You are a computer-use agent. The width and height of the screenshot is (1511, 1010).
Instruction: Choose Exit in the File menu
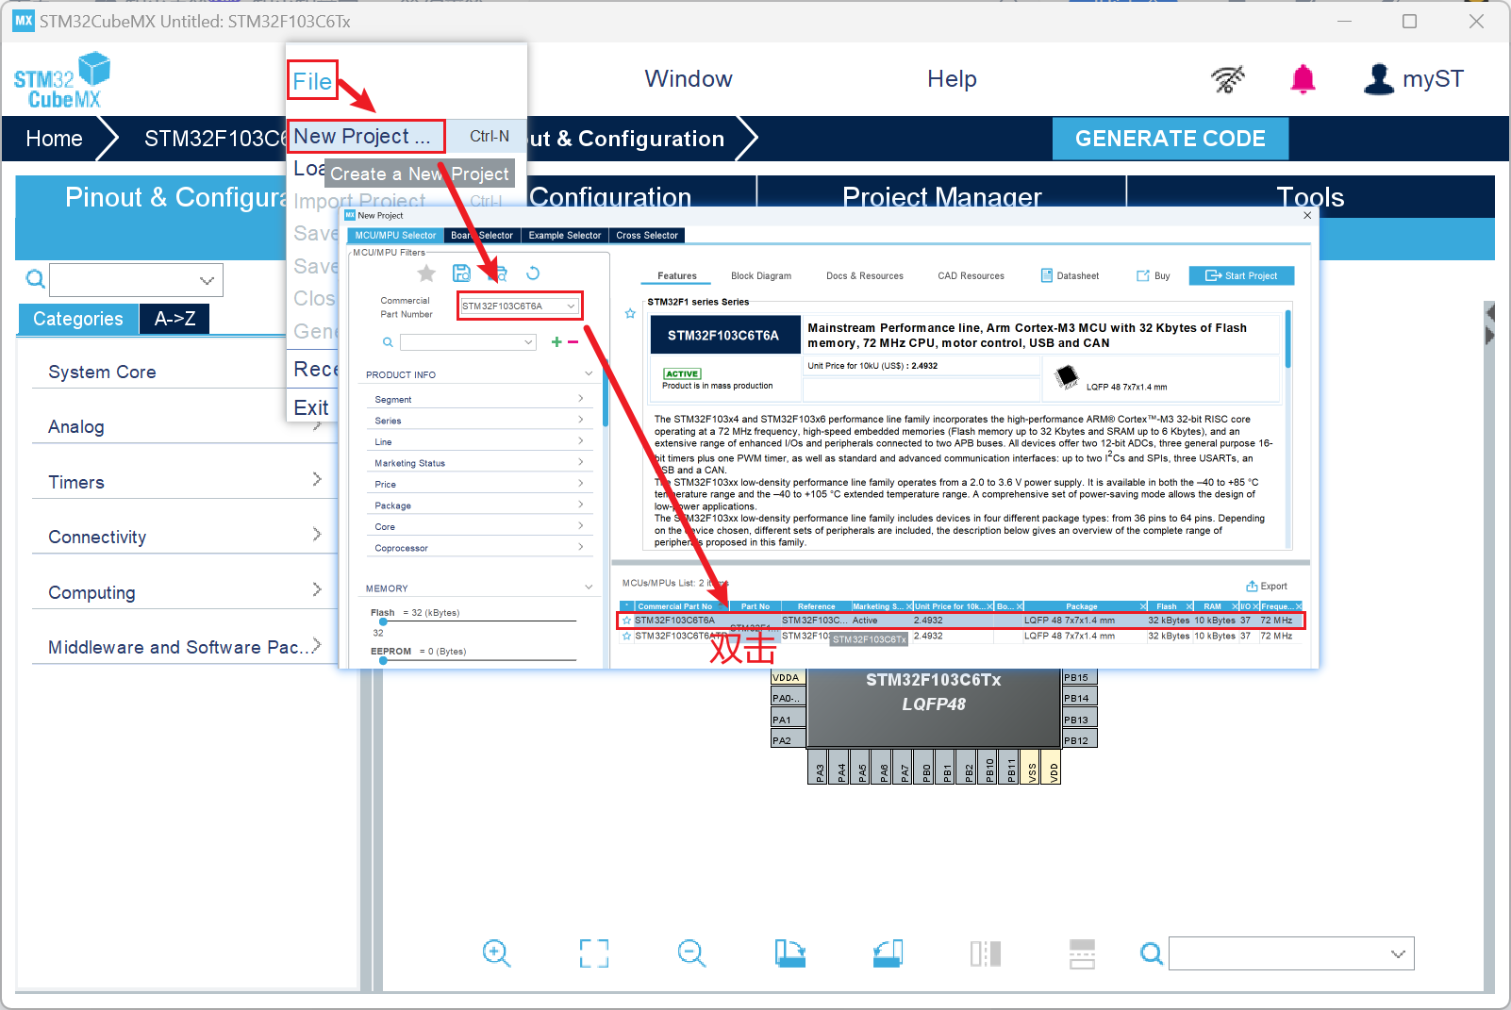[311, 407]
